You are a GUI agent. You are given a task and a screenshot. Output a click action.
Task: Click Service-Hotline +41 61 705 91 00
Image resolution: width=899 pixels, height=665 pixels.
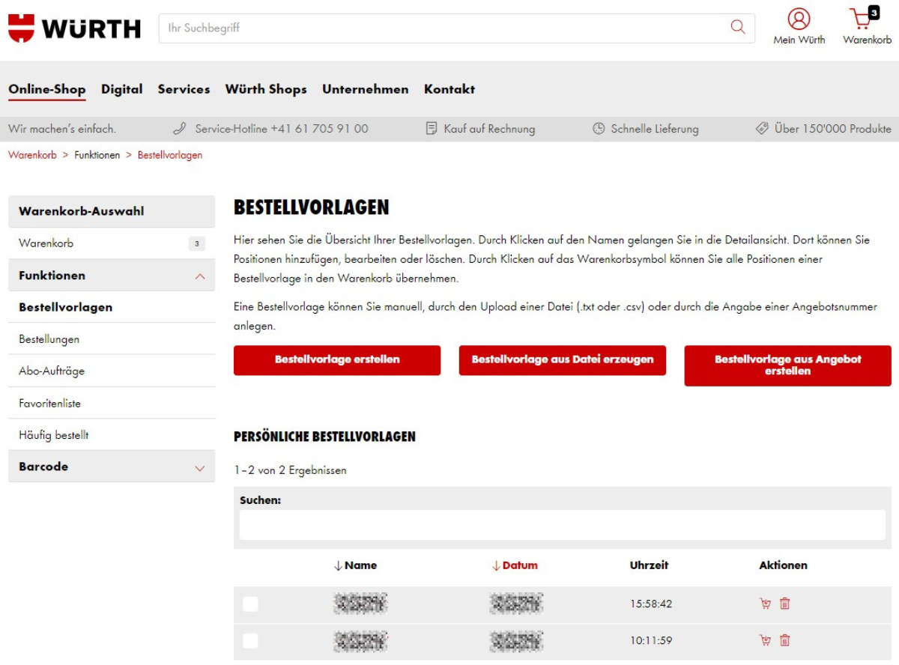(282, 129)
